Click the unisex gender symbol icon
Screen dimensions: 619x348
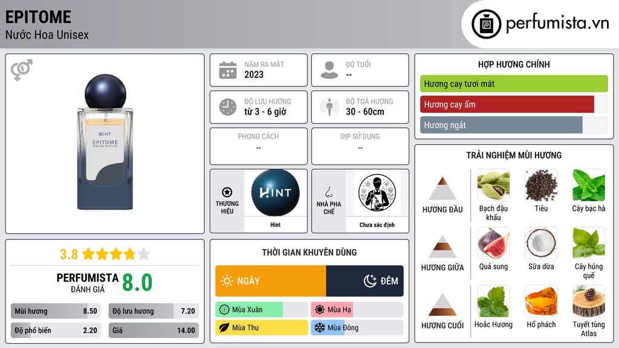pyautogui.click(x=21, y=70)
